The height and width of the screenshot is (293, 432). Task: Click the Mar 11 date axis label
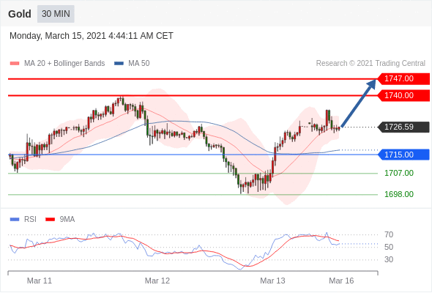[40, 281]
